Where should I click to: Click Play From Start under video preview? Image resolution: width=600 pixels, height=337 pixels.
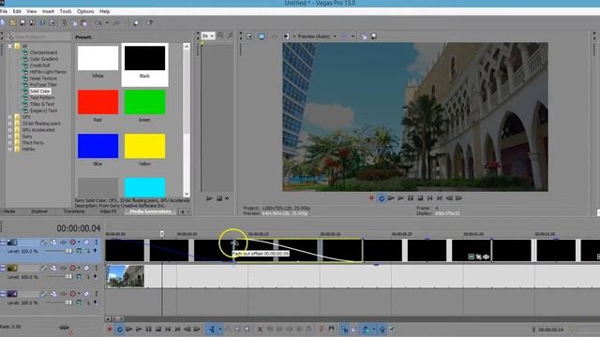pos(391,198)
